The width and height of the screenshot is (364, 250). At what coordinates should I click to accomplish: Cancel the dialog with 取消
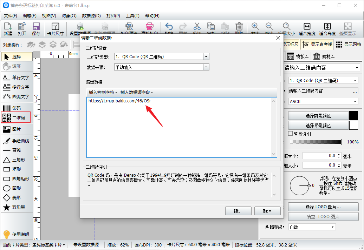point(267,211)
